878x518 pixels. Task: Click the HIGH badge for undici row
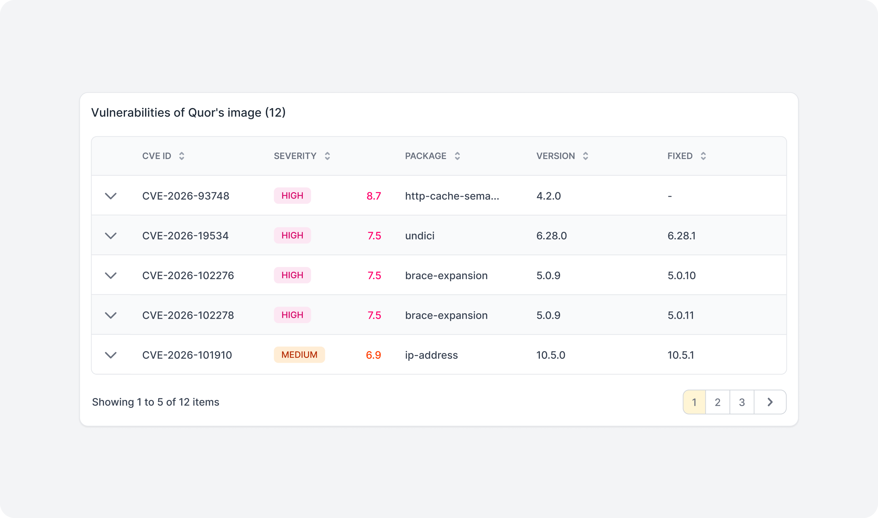[x=292, y=236]
